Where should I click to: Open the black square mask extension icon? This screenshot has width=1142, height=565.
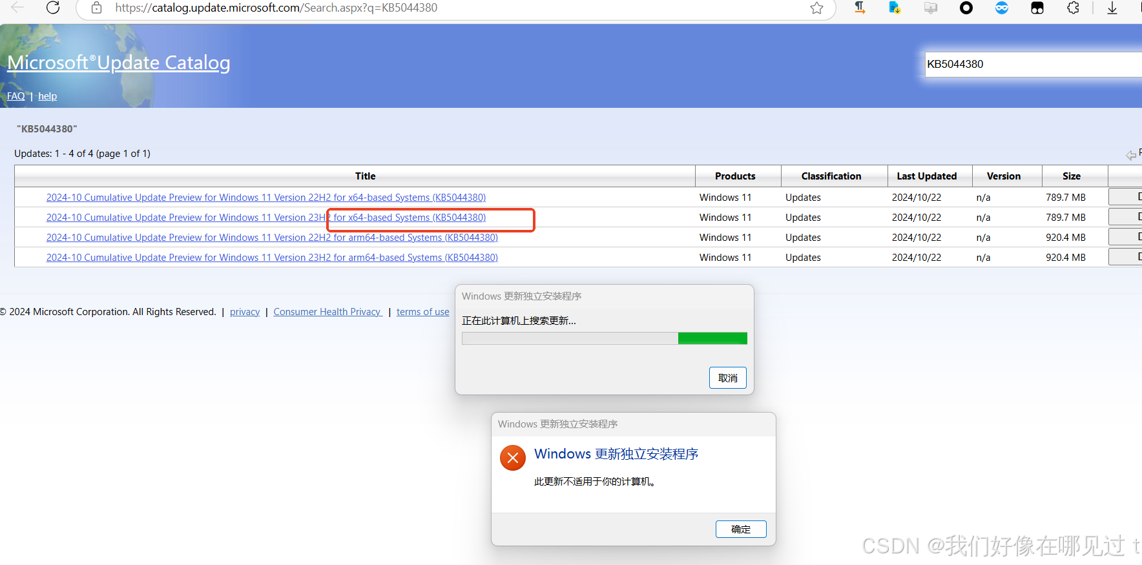pyautogui.click(x=1037, y=8)
